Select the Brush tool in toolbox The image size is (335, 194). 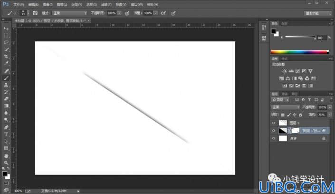tap(6, 78)
